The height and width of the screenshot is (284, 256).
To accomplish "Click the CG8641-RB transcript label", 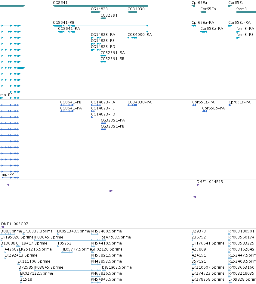I will click(x=63, y=22).
